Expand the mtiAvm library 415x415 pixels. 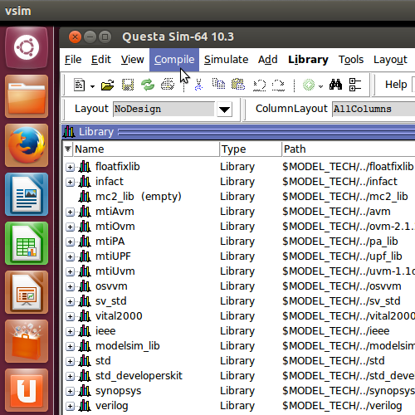tap(70, 212)
